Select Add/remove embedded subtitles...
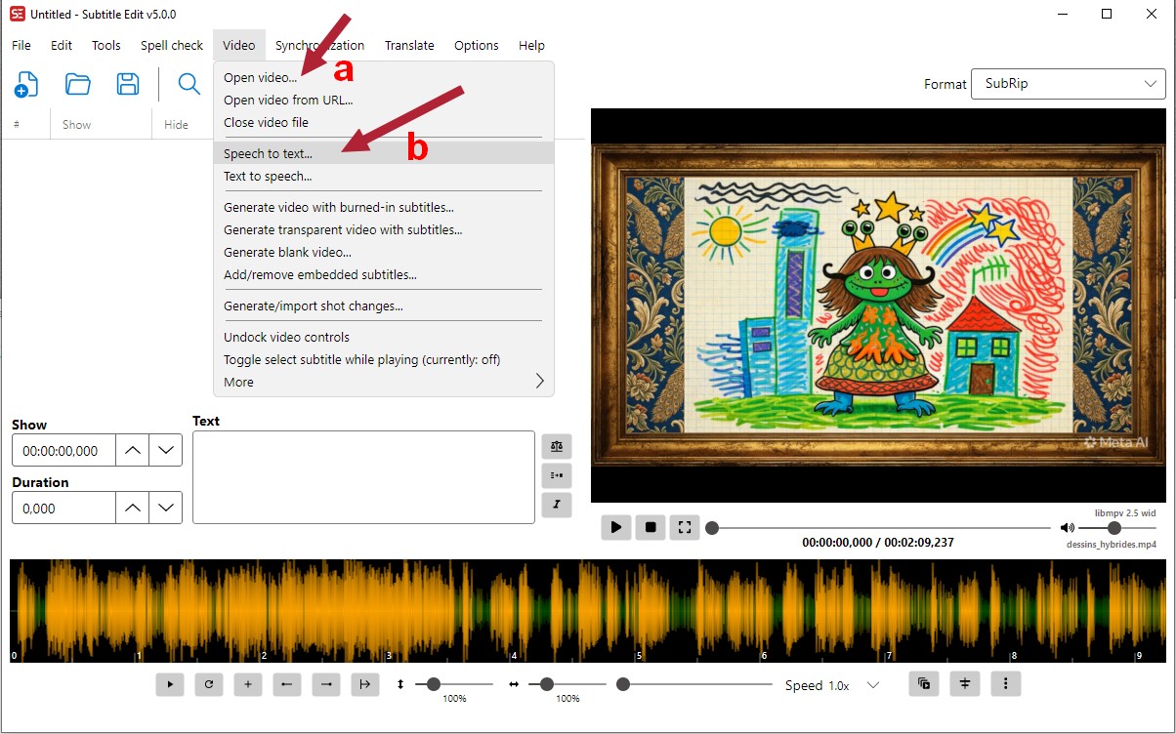The height and width of the screenshot is (734, 1176). [x=383, y=274]
